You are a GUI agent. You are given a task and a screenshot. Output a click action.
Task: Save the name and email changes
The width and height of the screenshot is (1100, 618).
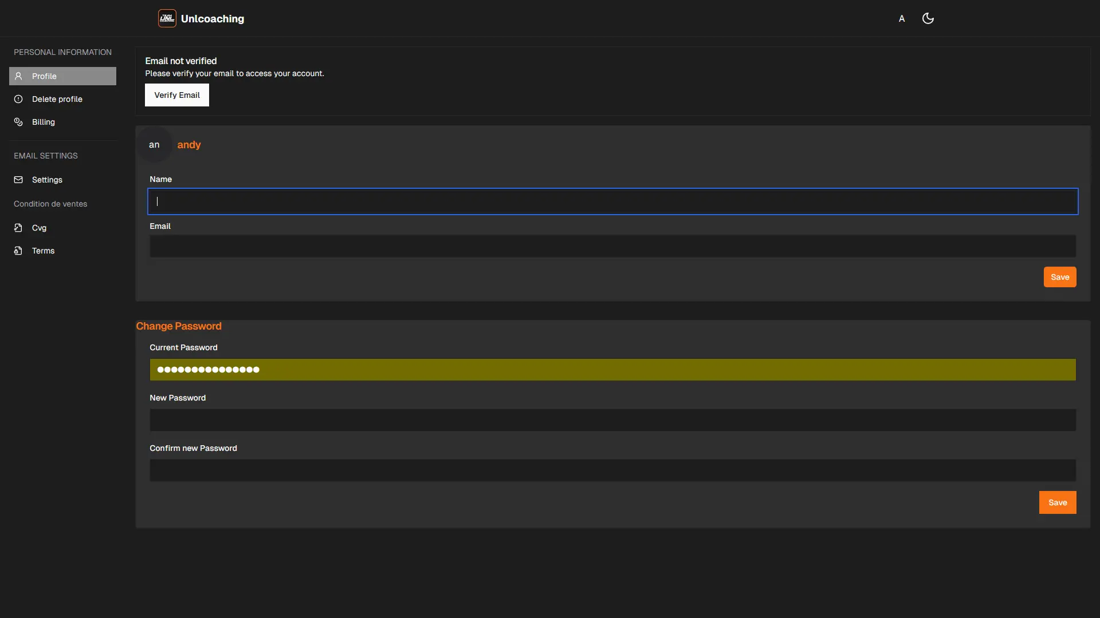point(1059,277)
